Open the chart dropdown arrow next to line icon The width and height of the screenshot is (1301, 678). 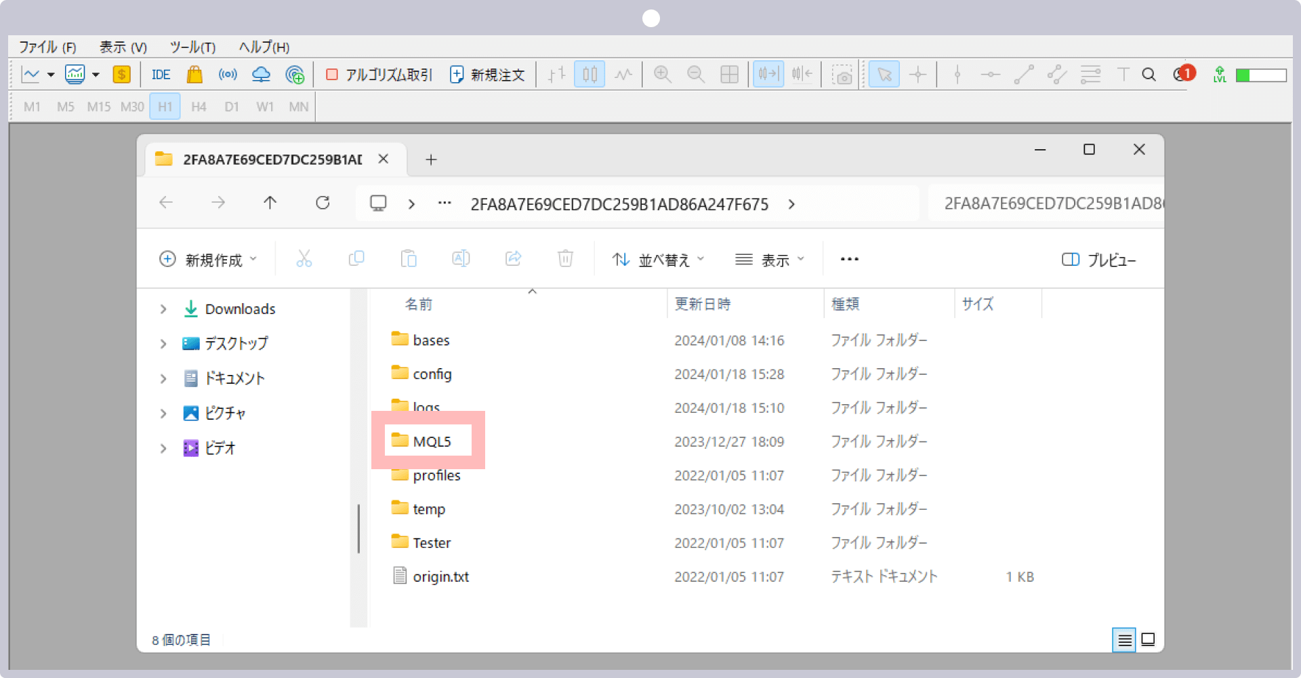point(51,75)
